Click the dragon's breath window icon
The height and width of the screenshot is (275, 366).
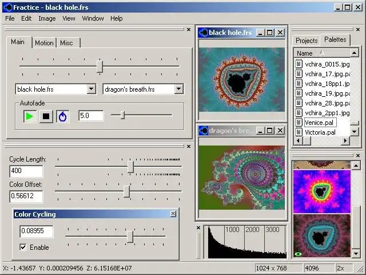(x=204, y=131)
